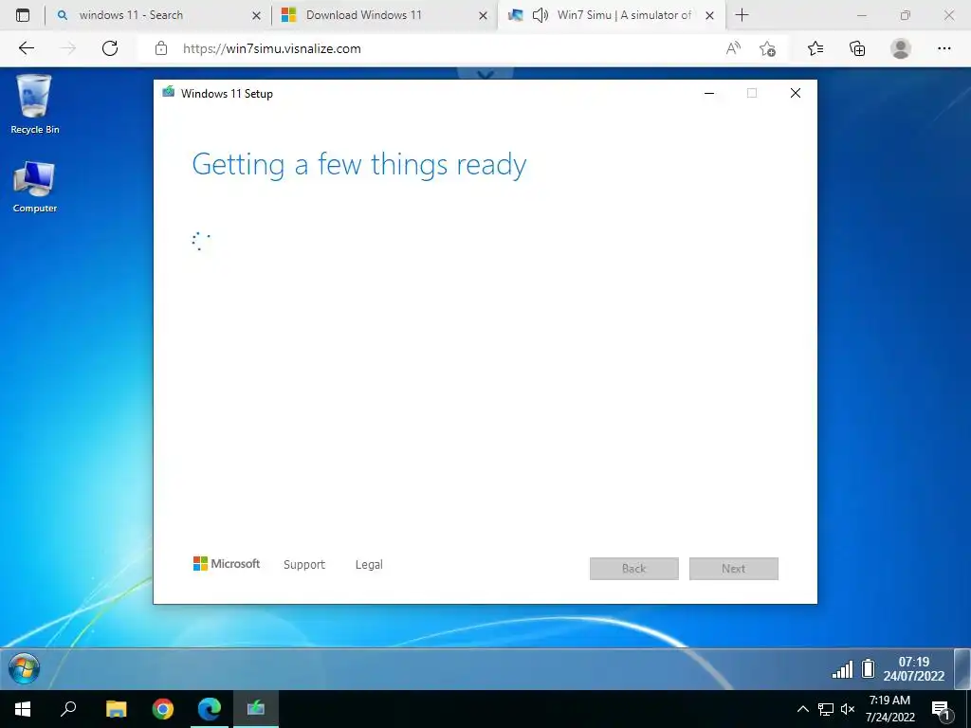
Task: Click the address bar URL
Action: [x=272, y=48]
